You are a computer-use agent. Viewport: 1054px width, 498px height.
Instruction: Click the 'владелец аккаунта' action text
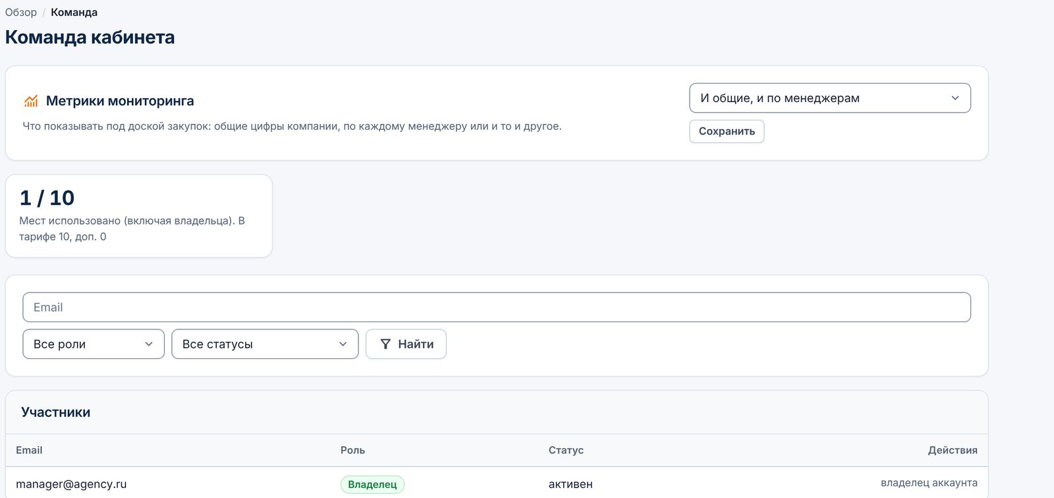(x=929, y=483)
